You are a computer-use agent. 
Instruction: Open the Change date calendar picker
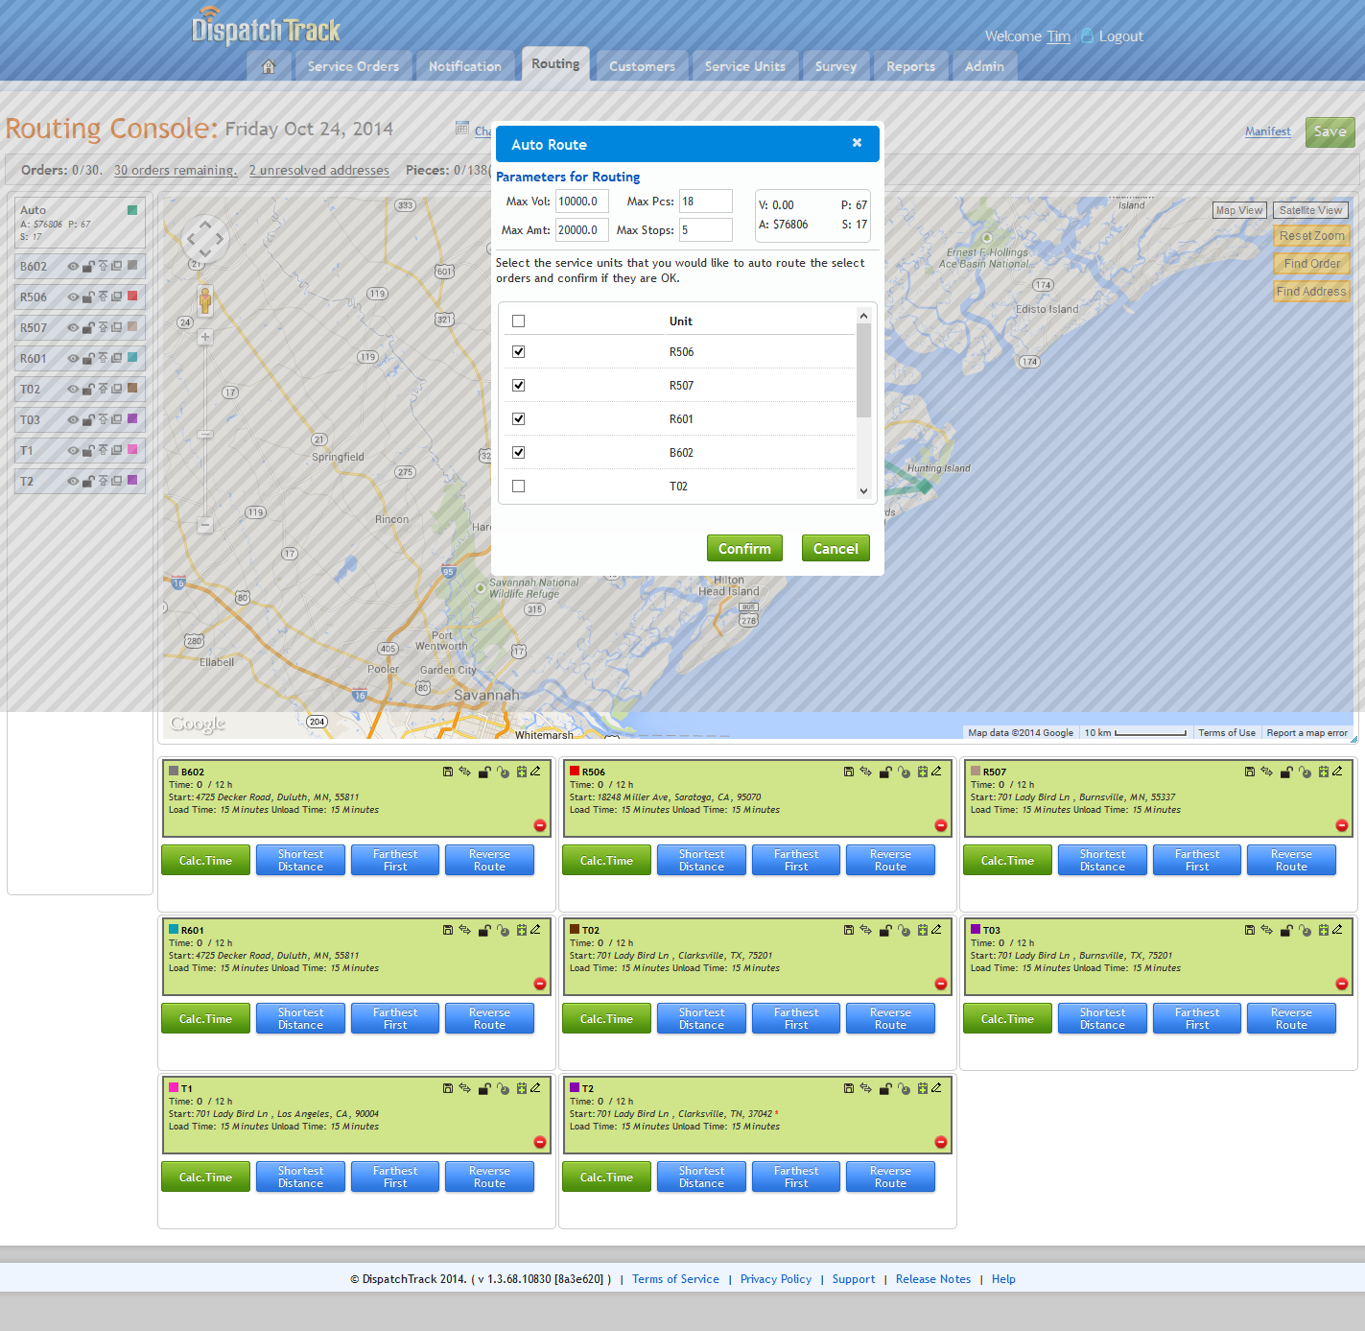pos(463,129)
